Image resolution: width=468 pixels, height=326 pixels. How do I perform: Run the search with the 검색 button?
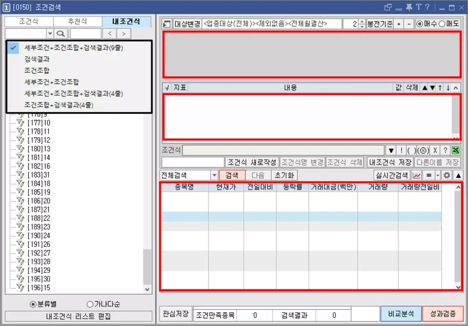click(232, 175)
